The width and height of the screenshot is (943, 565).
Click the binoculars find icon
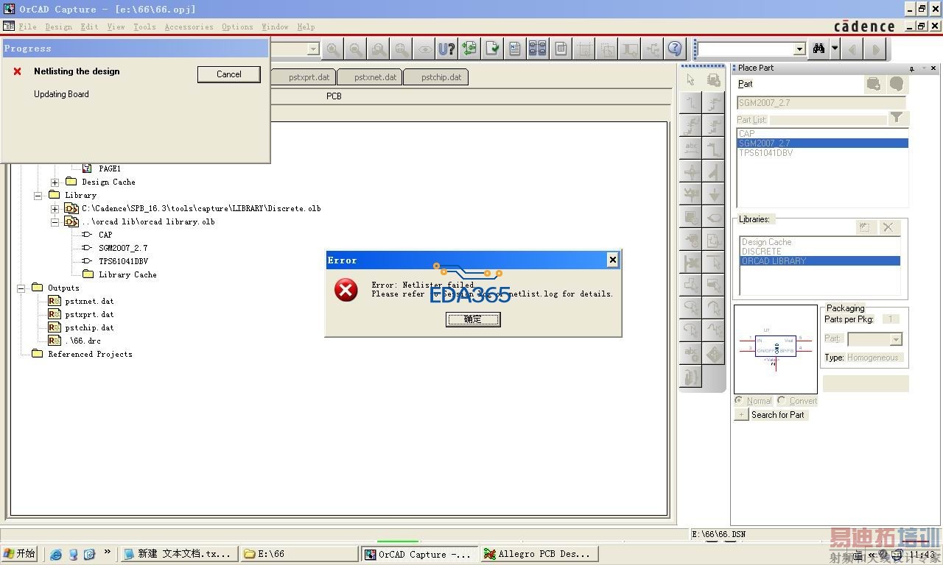[818, 49]
